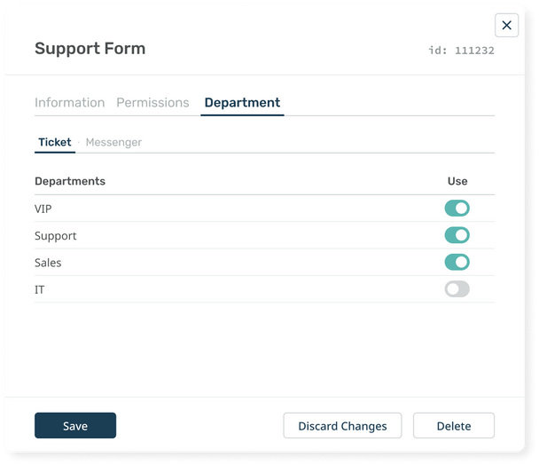Select the Department tab
Screen dimensions: 539x465
[x=242, y=103]
